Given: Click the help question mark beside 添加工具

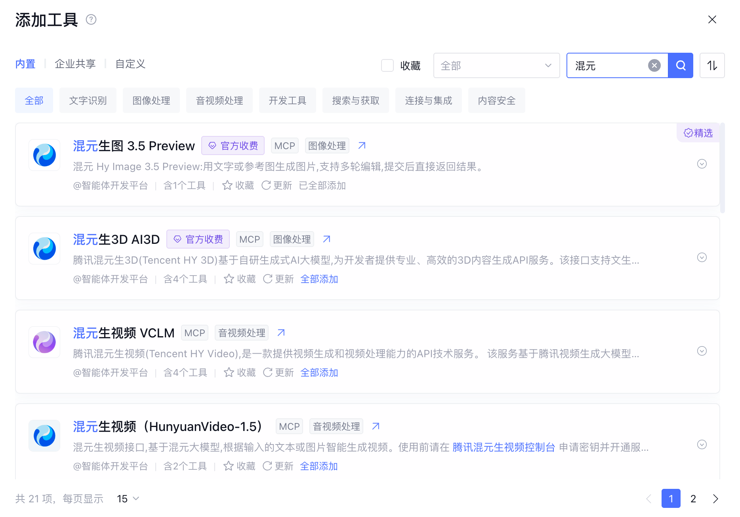Looking at the screenshot, I should point(91,19).
